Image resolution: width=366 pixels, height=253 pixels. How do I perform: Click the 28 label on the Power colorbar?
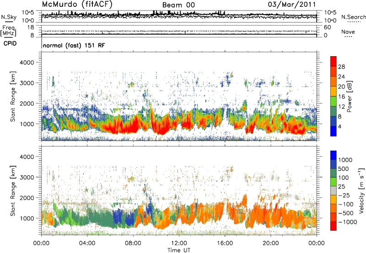[x=341, y=67]
